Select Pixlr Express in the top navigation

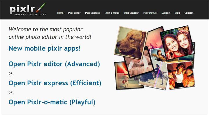[93, 13]
